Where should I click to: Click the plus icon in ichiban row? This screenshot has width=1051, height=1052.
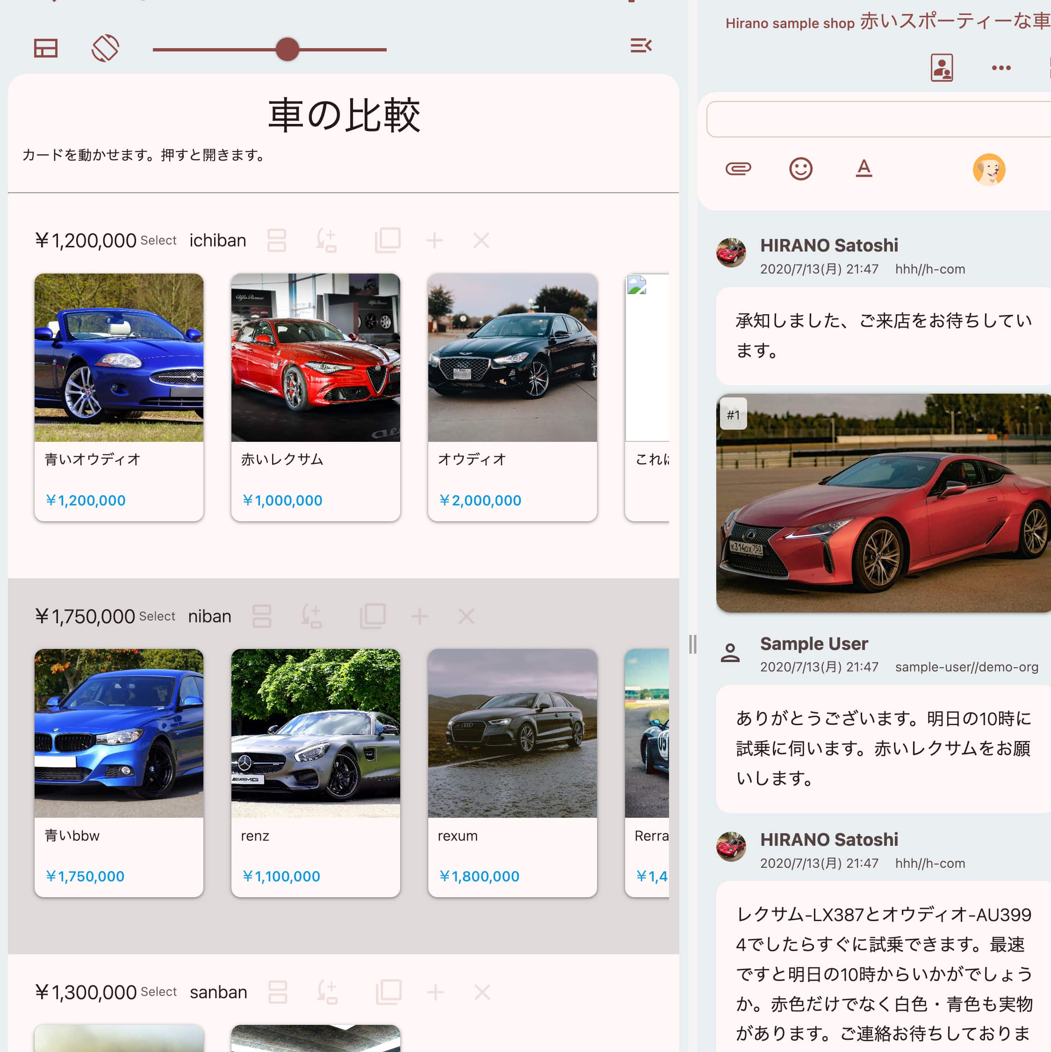(x=434, y=241)
